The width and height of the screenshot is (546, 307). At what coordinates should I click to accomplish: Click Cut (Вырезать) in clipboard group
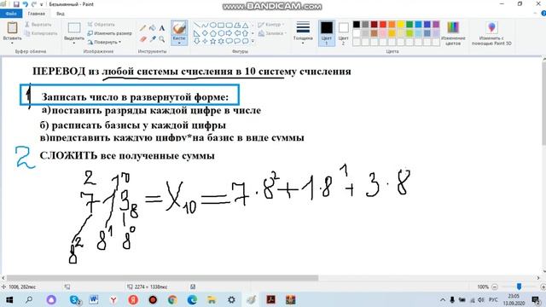click(x=38, y=25)
